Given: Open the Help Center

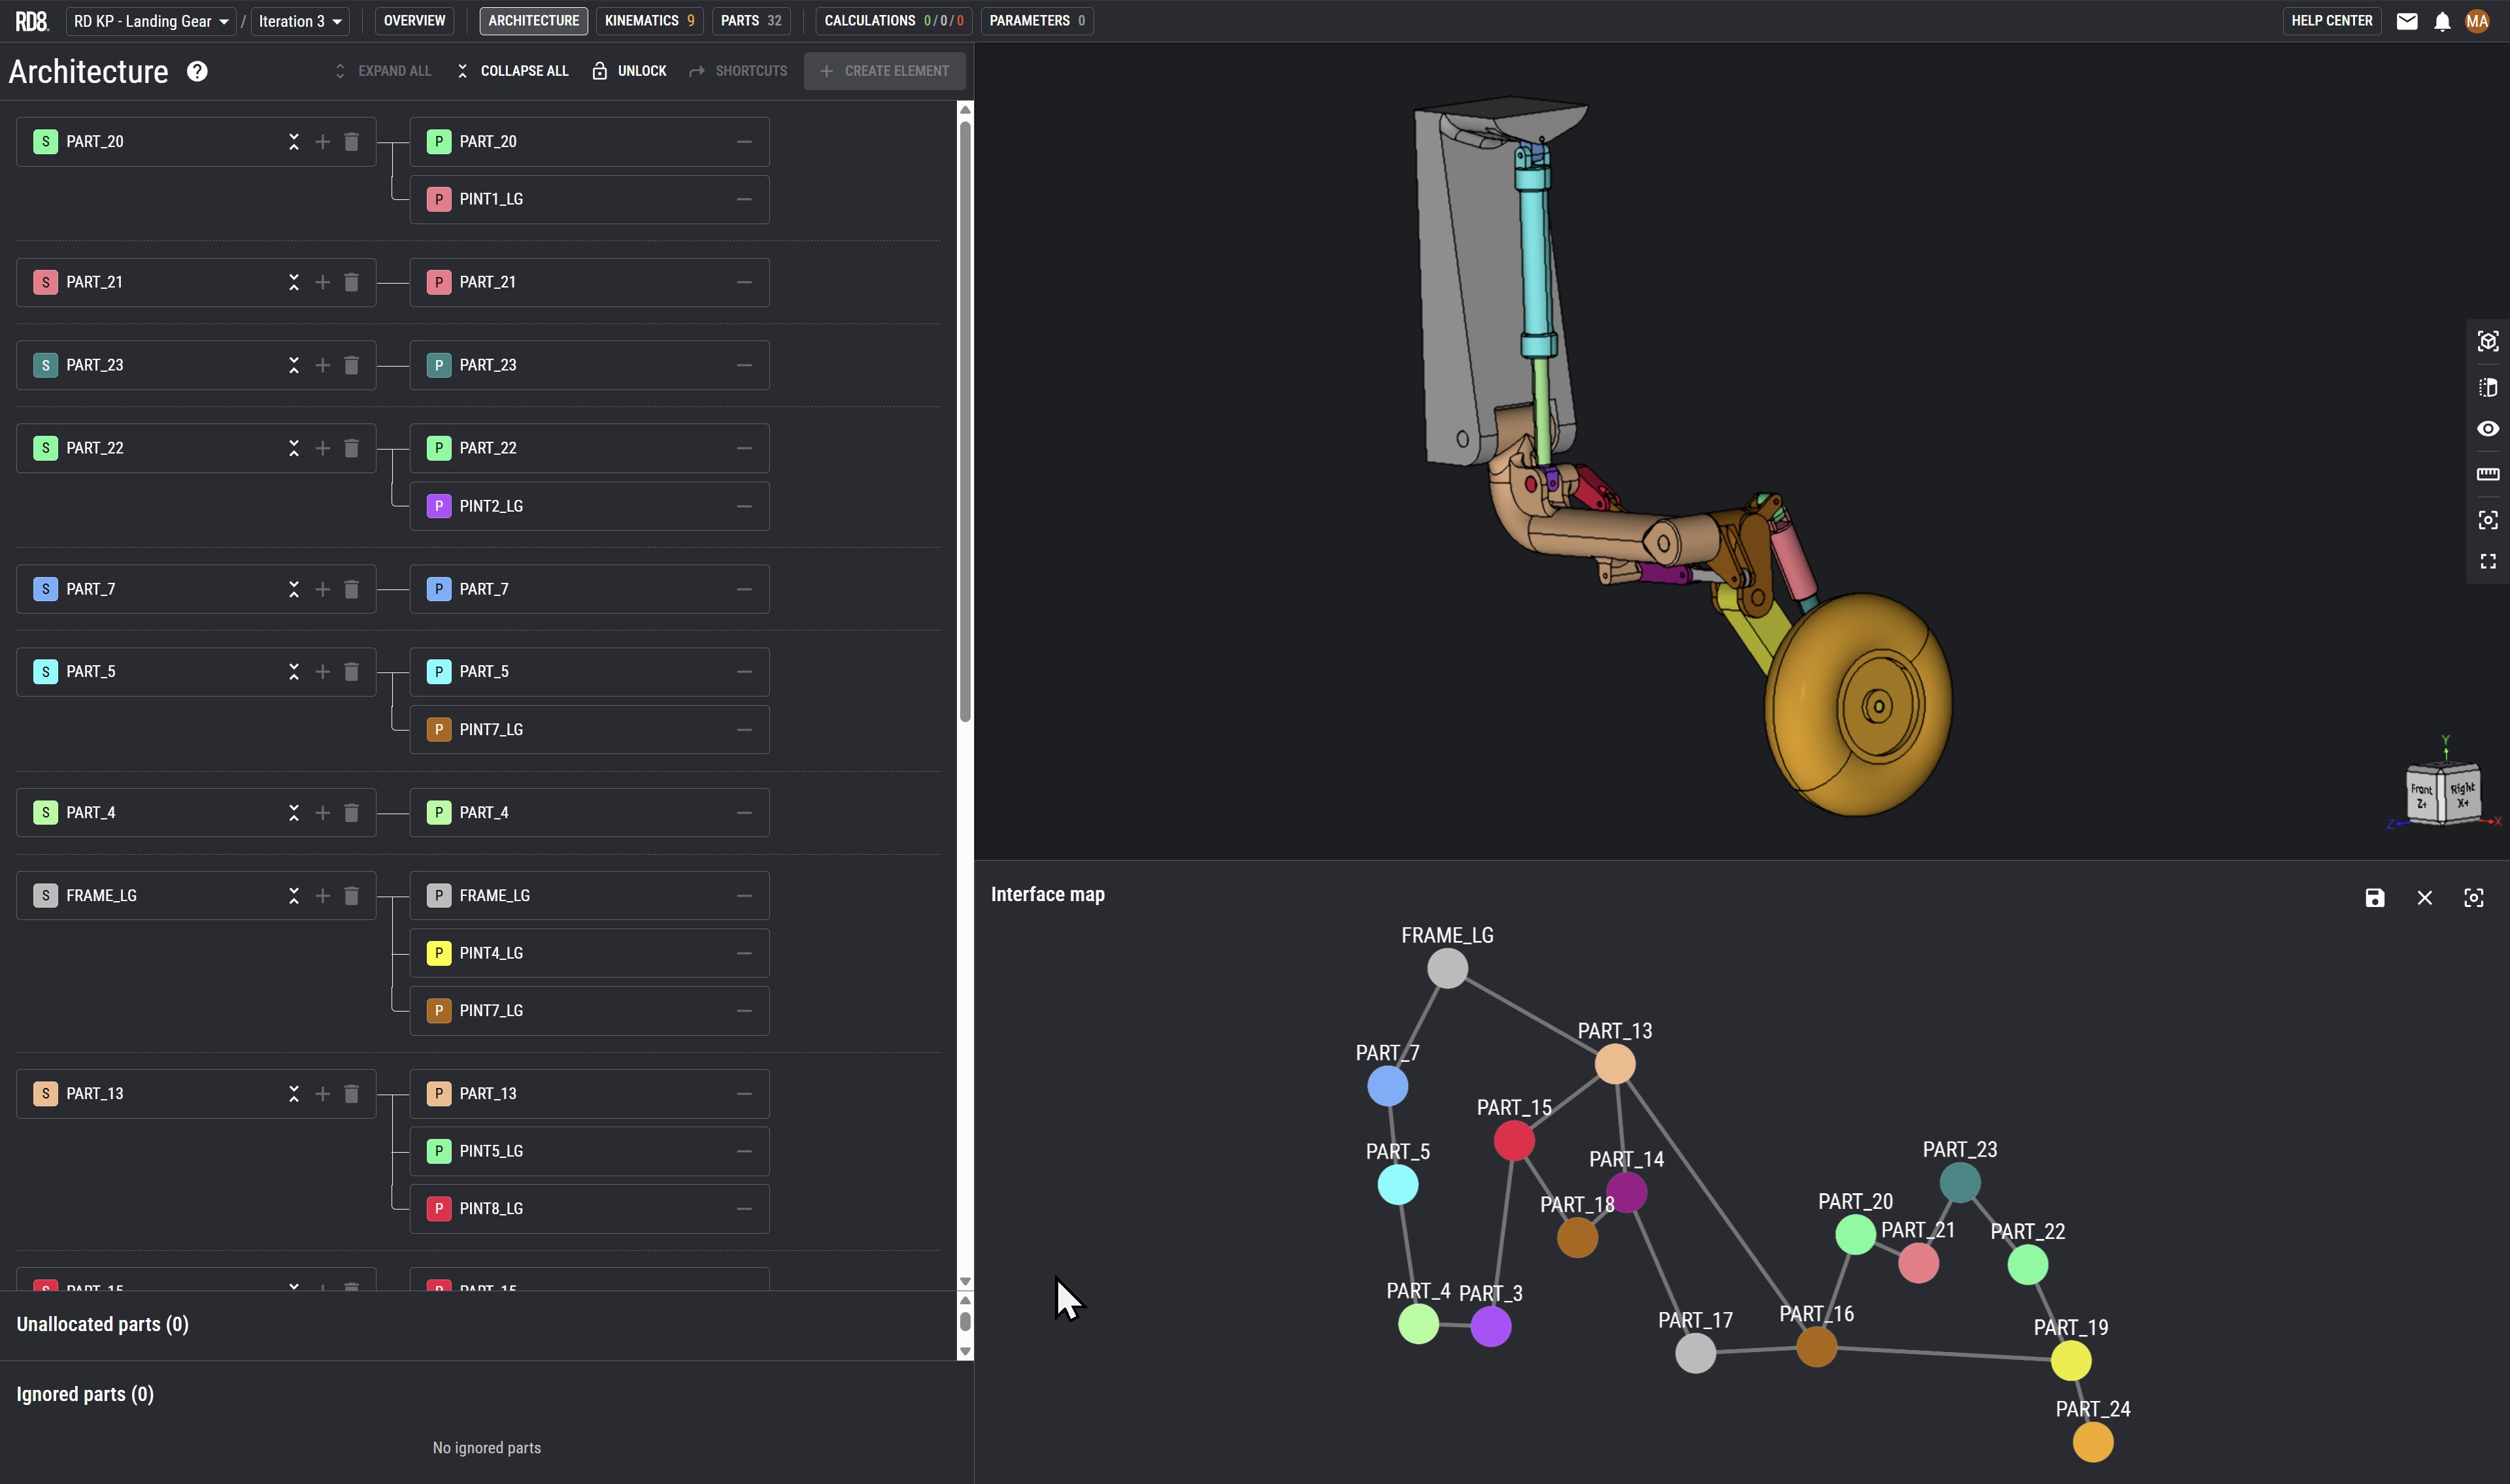Looking at the screenshot, I should point(2331,21).
